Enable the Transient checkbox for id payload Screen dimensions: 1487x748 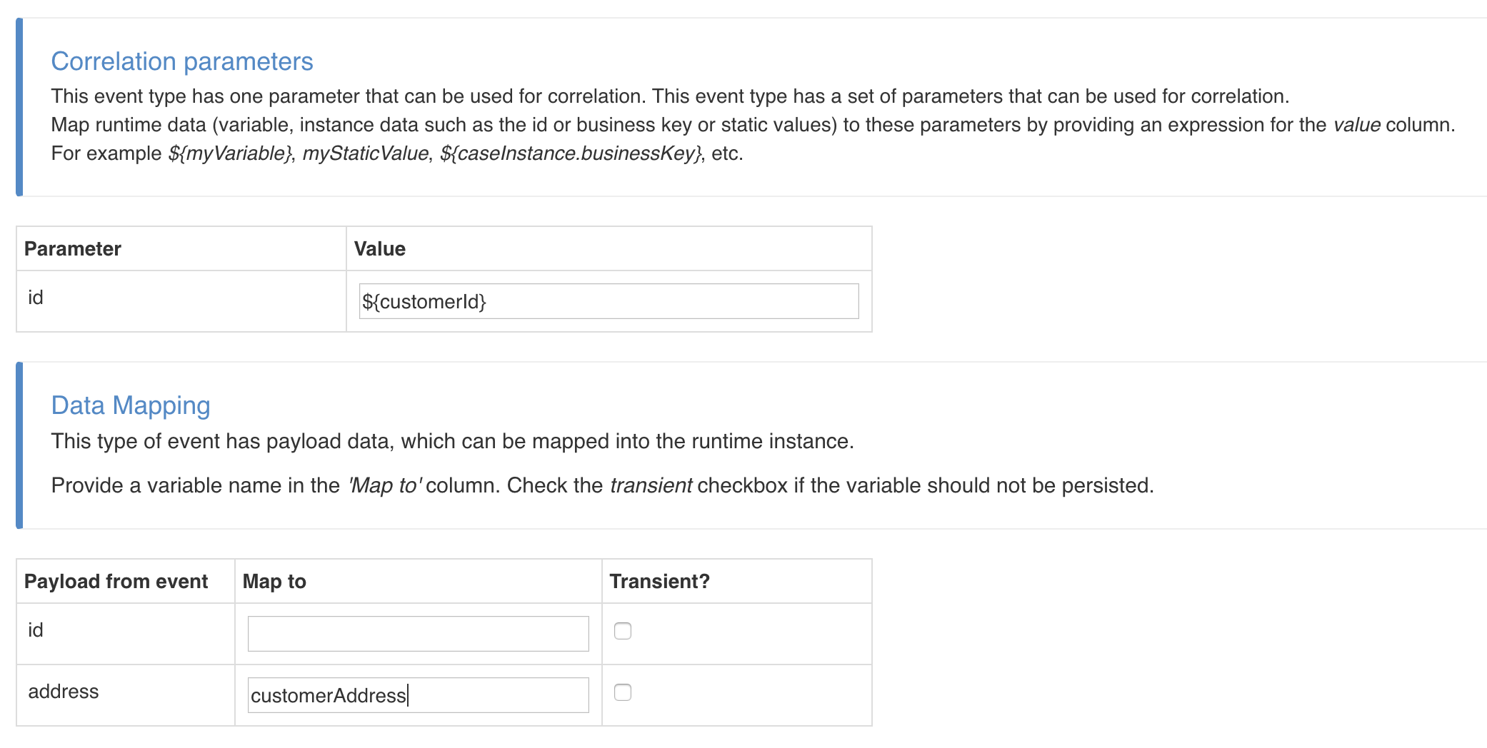(622, 631)
